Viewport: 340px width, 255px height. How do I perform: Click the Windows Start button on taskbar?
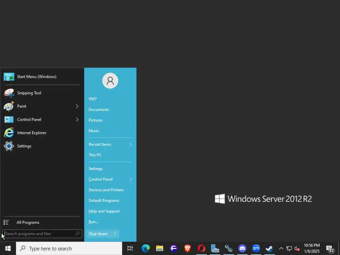[x=8, y=248]
